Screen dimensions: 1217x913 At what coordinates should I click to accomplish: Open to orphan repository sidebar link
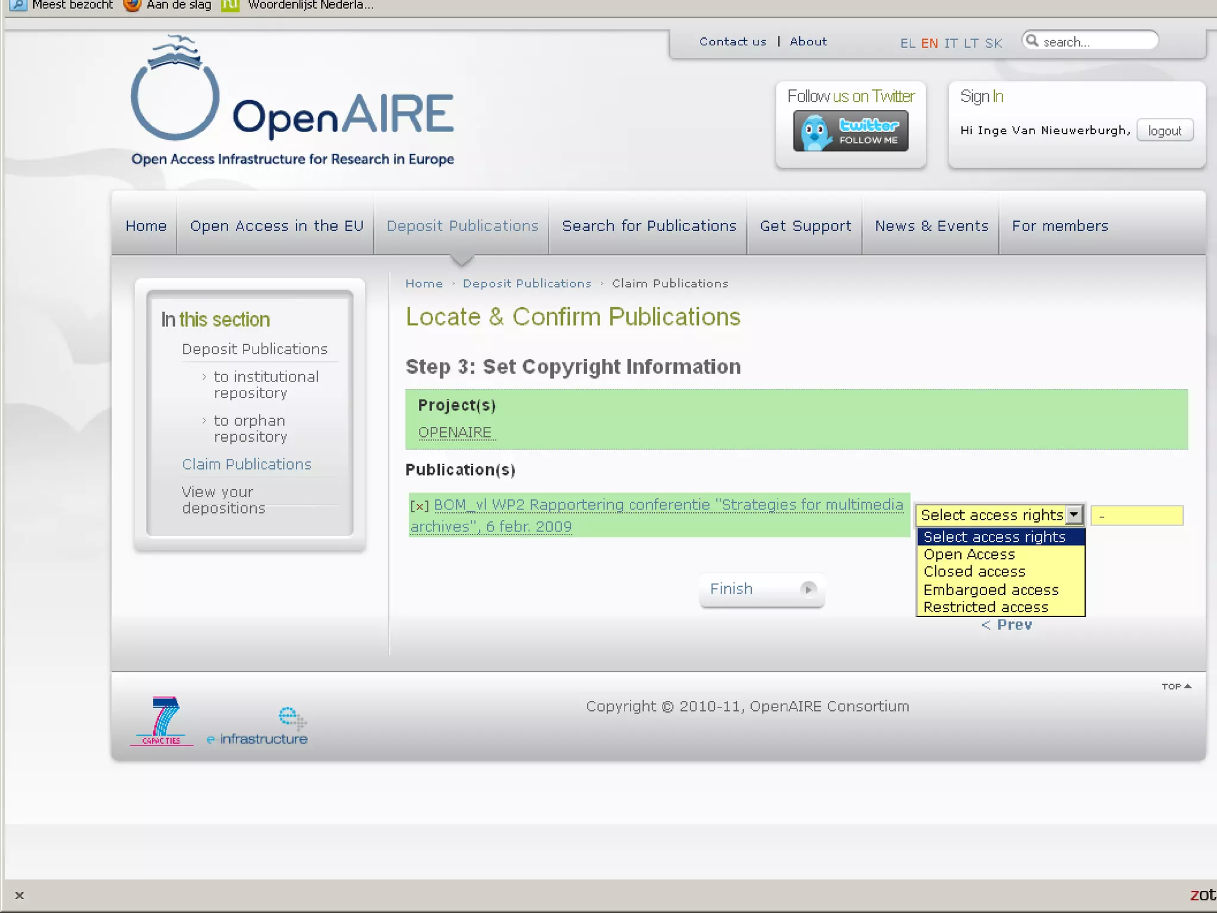[250, 429]
